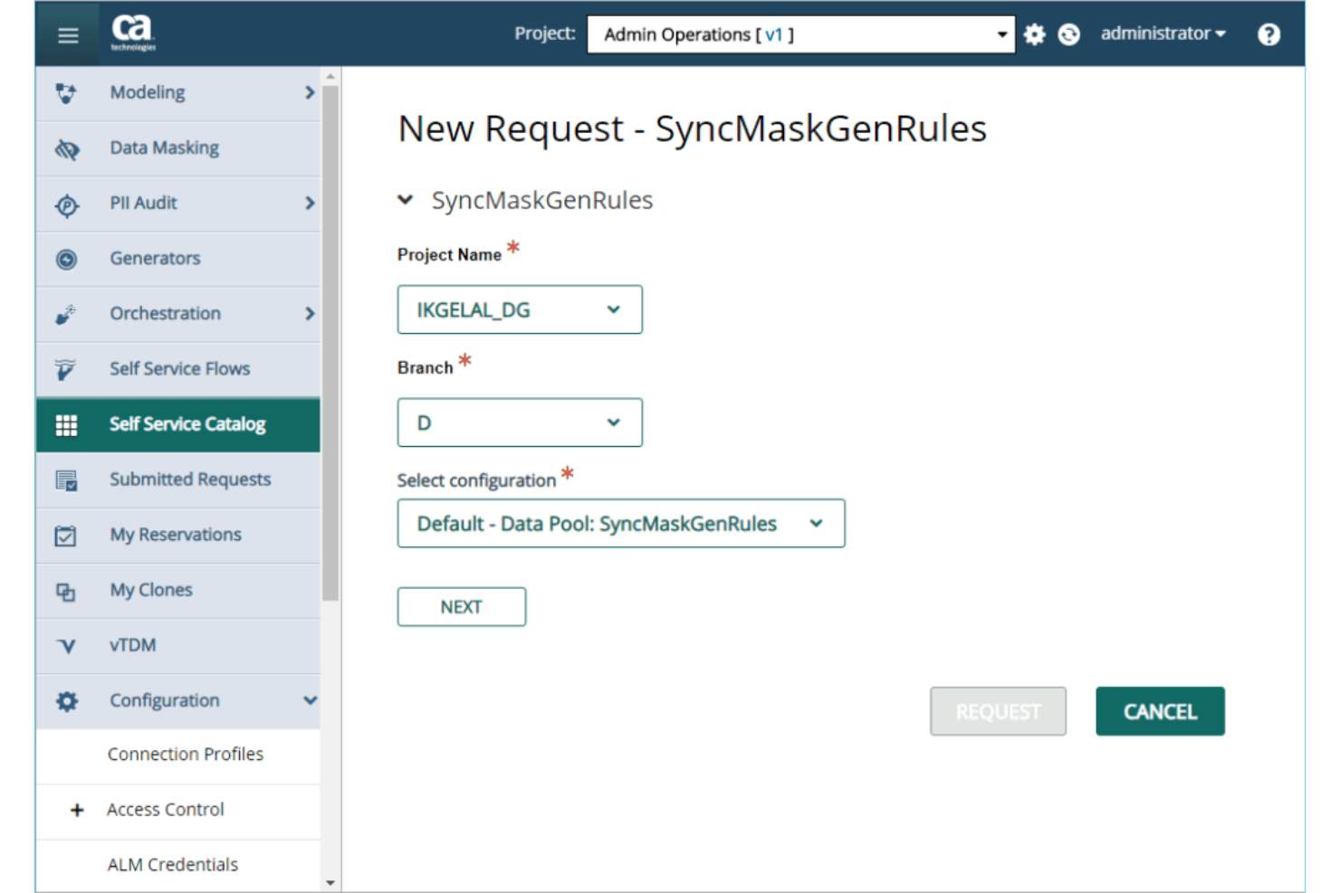Click the Orchestration sidebar icon
Screen dimensions: 1340x893
coord(65,314)
